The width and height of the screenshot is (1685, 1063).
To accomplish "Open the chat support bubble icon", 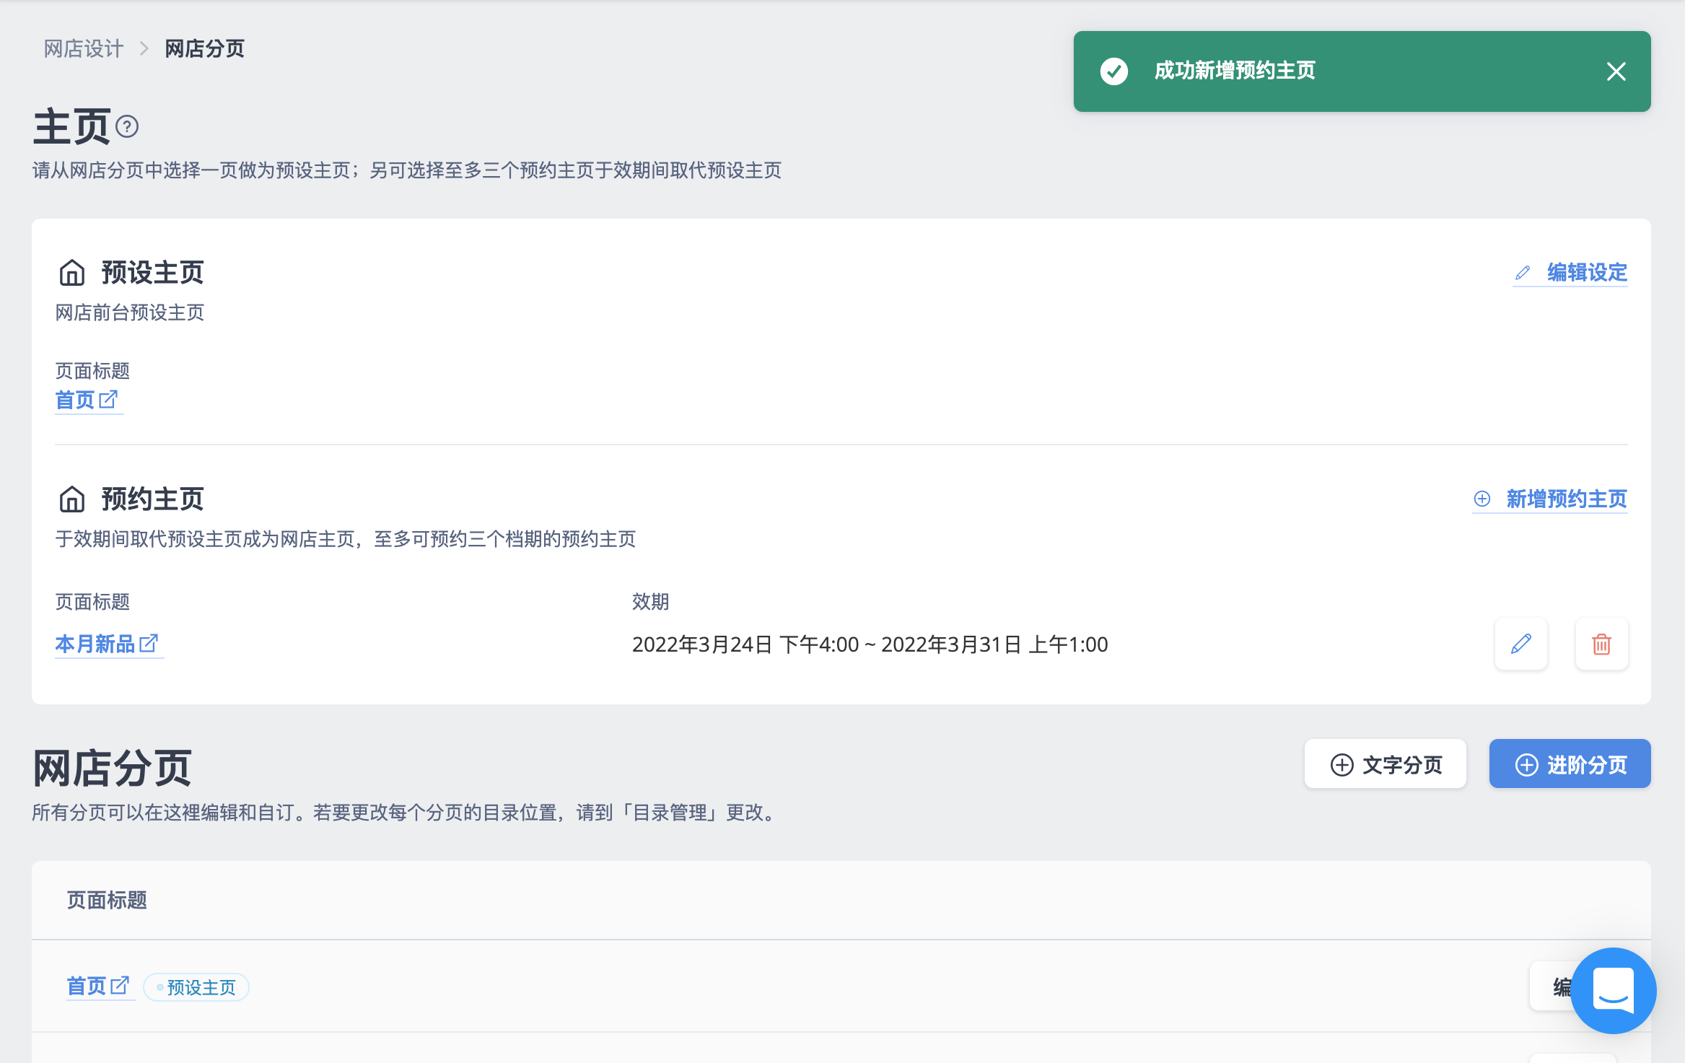I will pyautogui.click(x=1614, y=990).
